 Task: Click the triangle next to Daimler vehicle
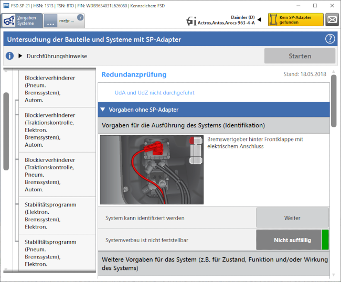259,19
